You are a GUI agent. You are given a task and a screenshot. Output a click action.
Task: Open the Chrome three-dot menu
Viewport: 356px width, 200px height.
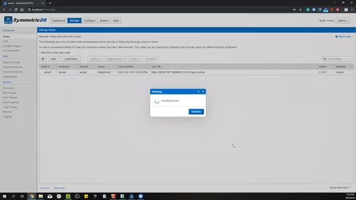352,10
